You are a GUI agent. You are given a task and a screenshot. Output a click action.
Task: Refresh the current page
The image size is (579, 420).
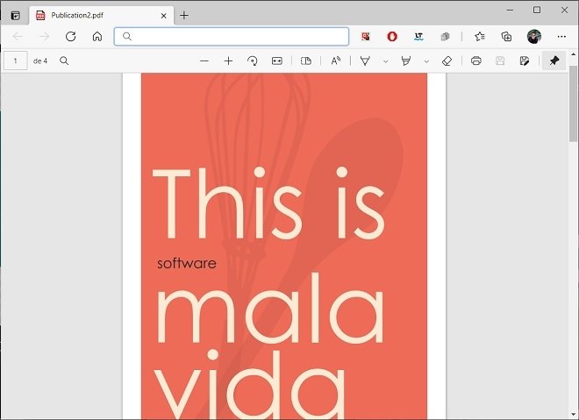[70, 37]
